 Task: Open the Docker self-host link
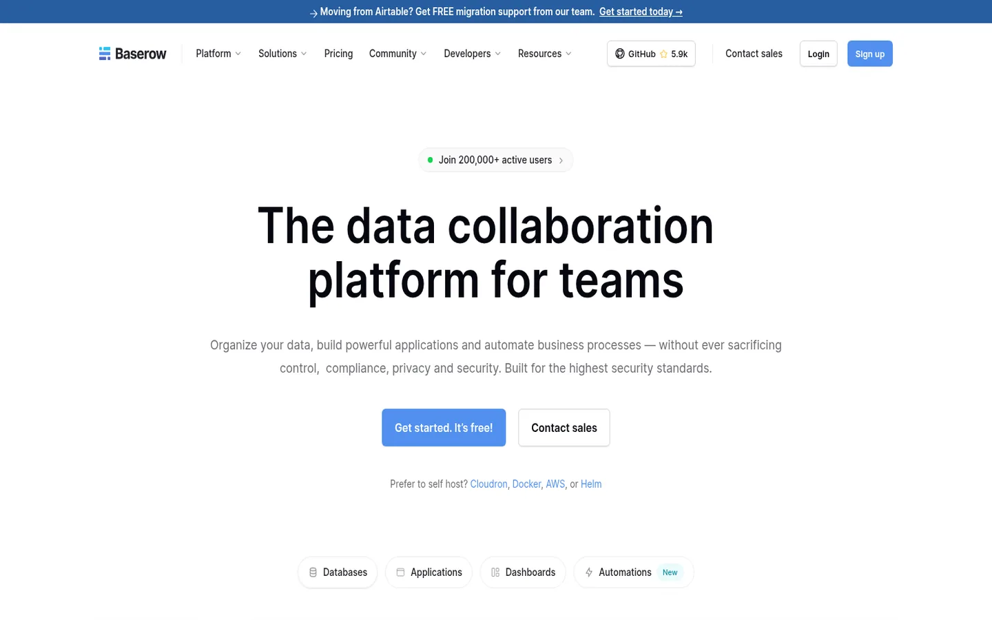(526, 484)
